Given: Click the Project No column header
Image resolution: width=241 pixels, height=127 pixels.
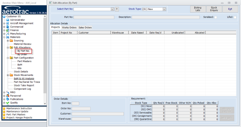Looking at the screenshot, I should coord(68,33).
